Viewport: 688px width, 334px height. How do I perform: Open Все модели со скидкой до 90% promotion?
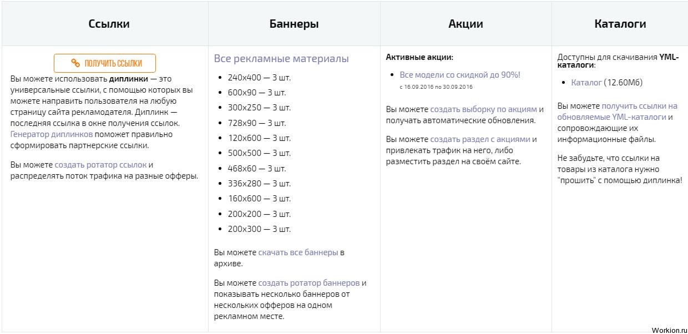[460, 75]
